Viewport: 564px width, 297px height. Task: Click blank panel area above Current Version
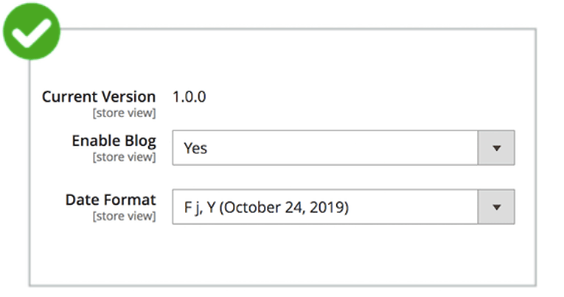[x=280, y=59]
